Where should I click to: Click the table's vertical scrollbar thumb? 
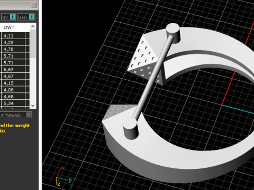point(33,44)
